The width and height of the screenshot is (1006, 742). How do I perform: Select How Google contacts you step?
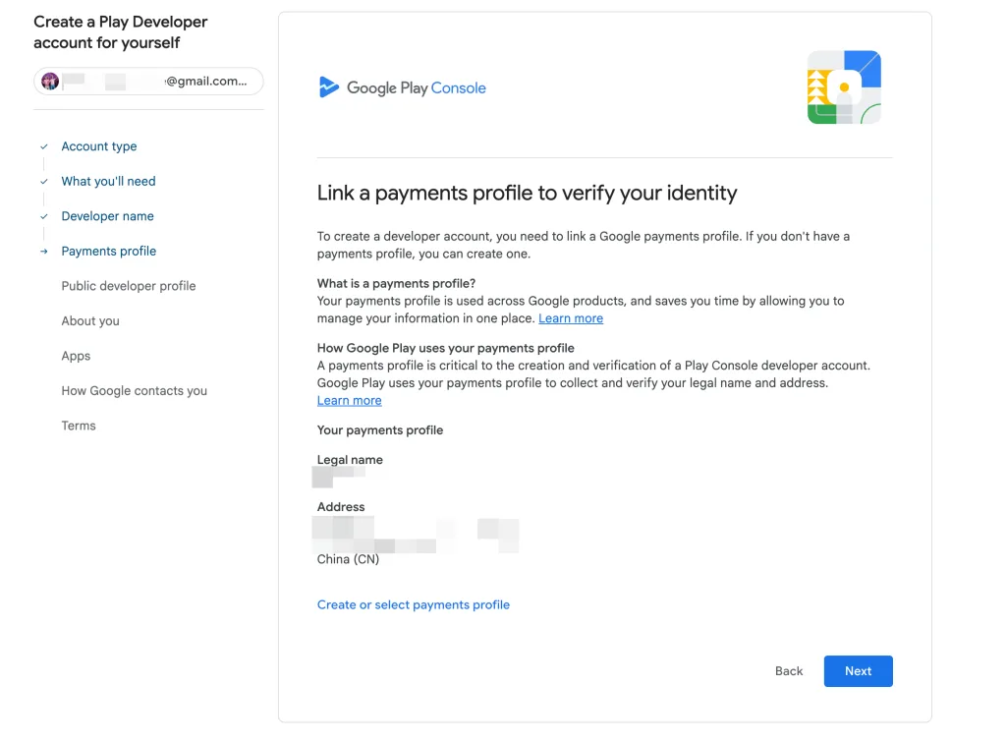click(135, 391)
